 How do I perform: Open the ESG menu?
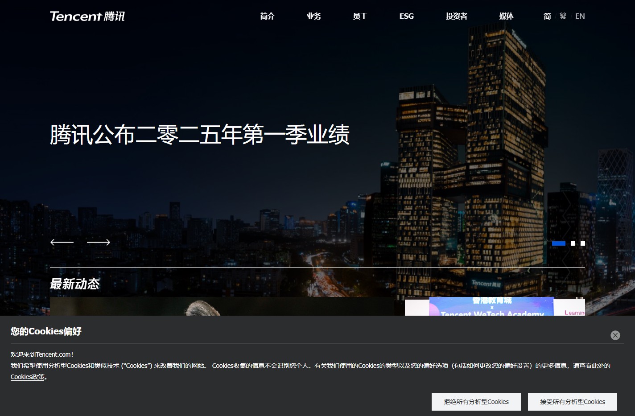[407, 16]
